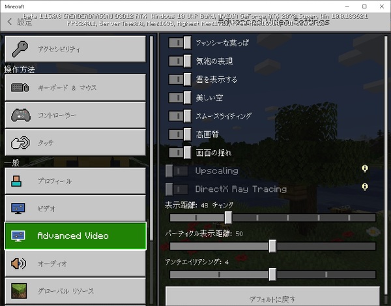
Task: Open the アクセシビリティ settings tab
Action: 76,49
